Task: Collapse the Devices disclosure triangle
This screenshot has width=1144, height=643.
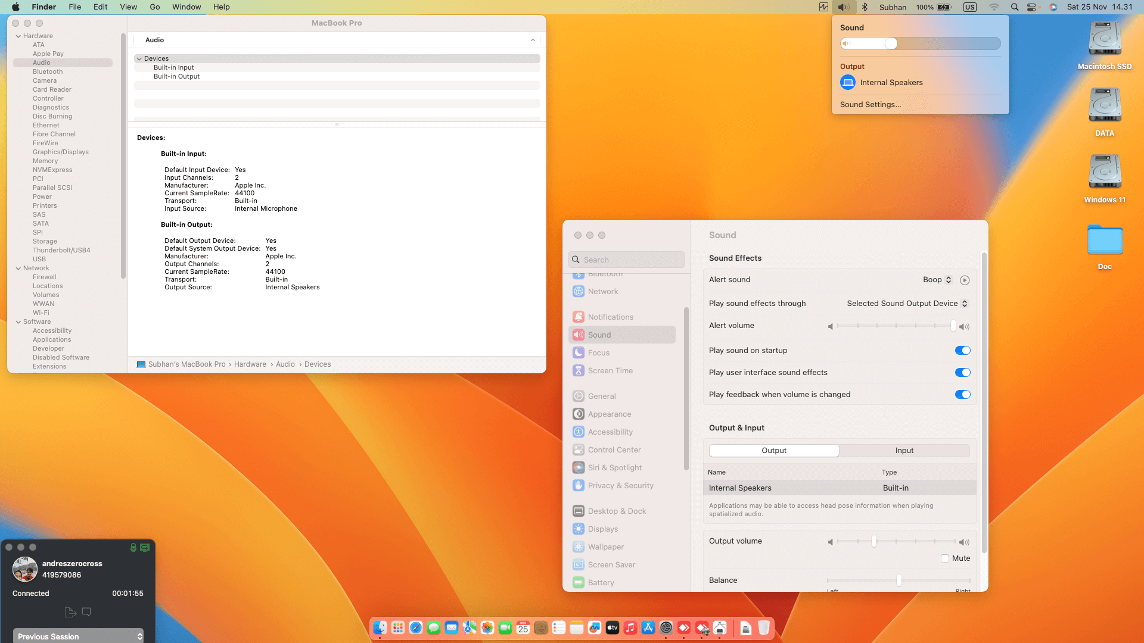Action: pos(139,58)
